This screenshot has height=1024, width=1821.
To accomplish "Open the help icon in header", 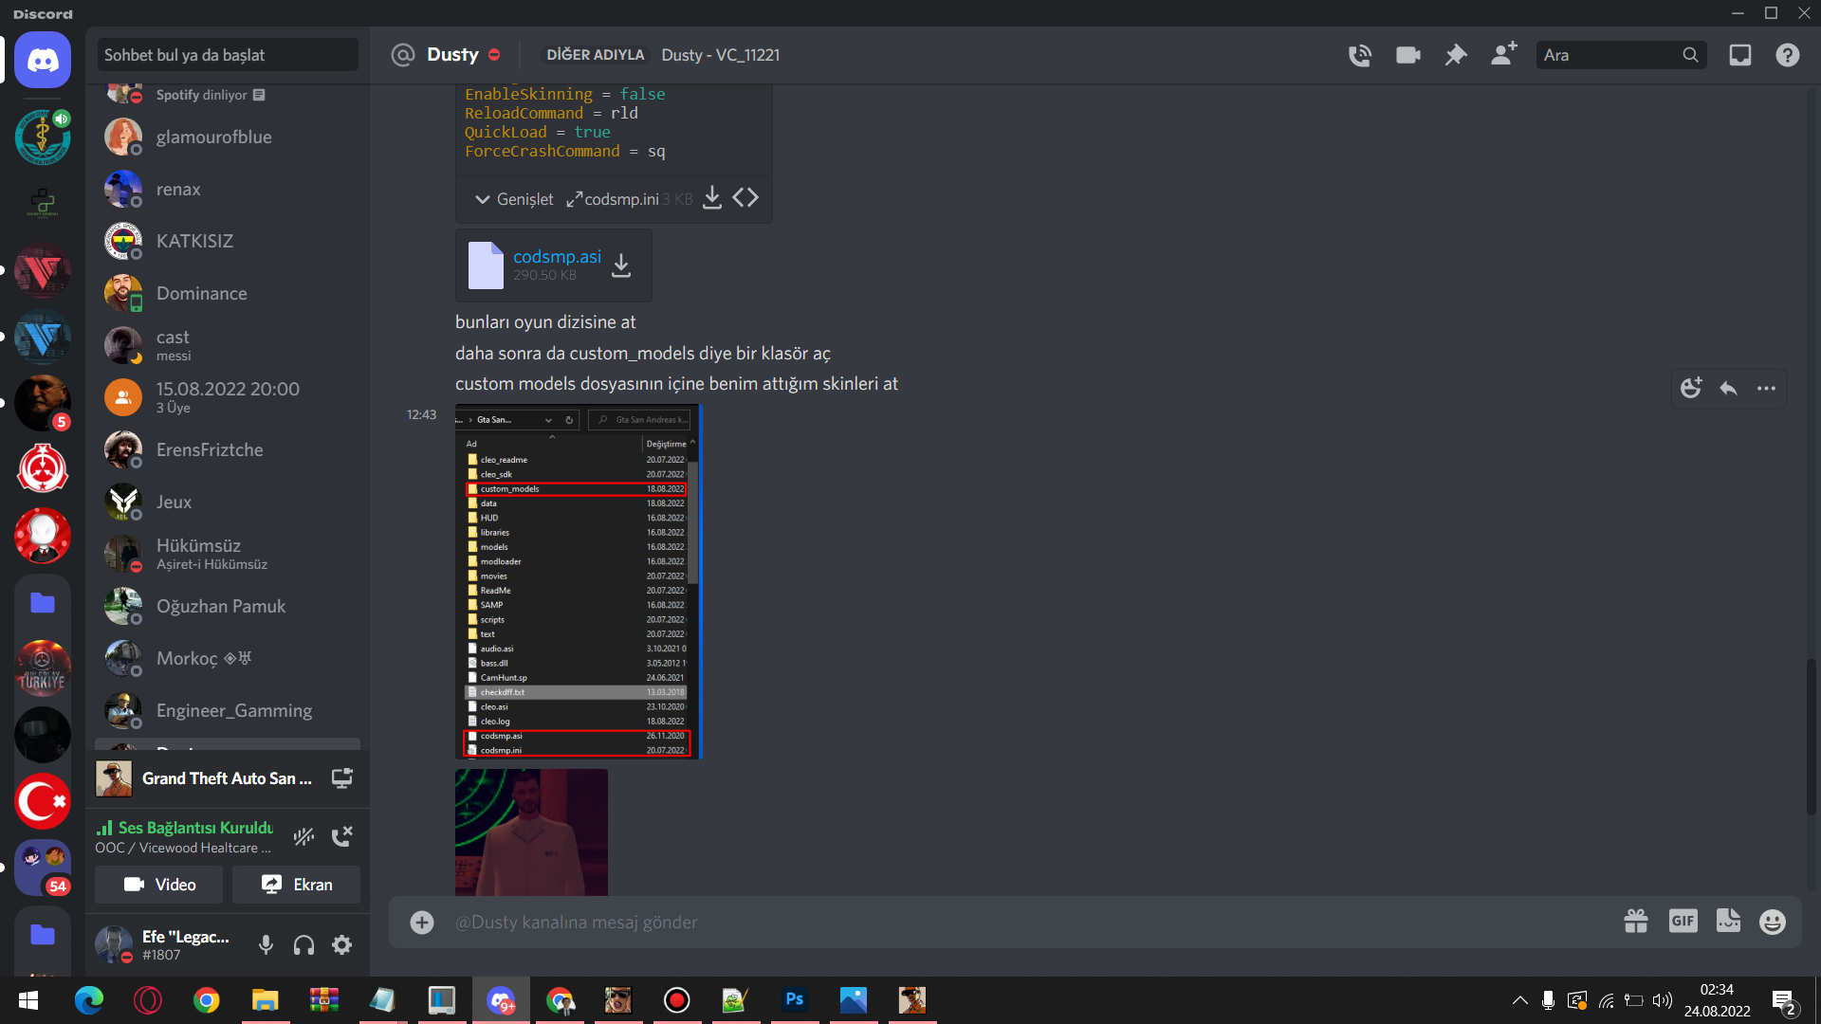I will click(x=1787, y=55).
